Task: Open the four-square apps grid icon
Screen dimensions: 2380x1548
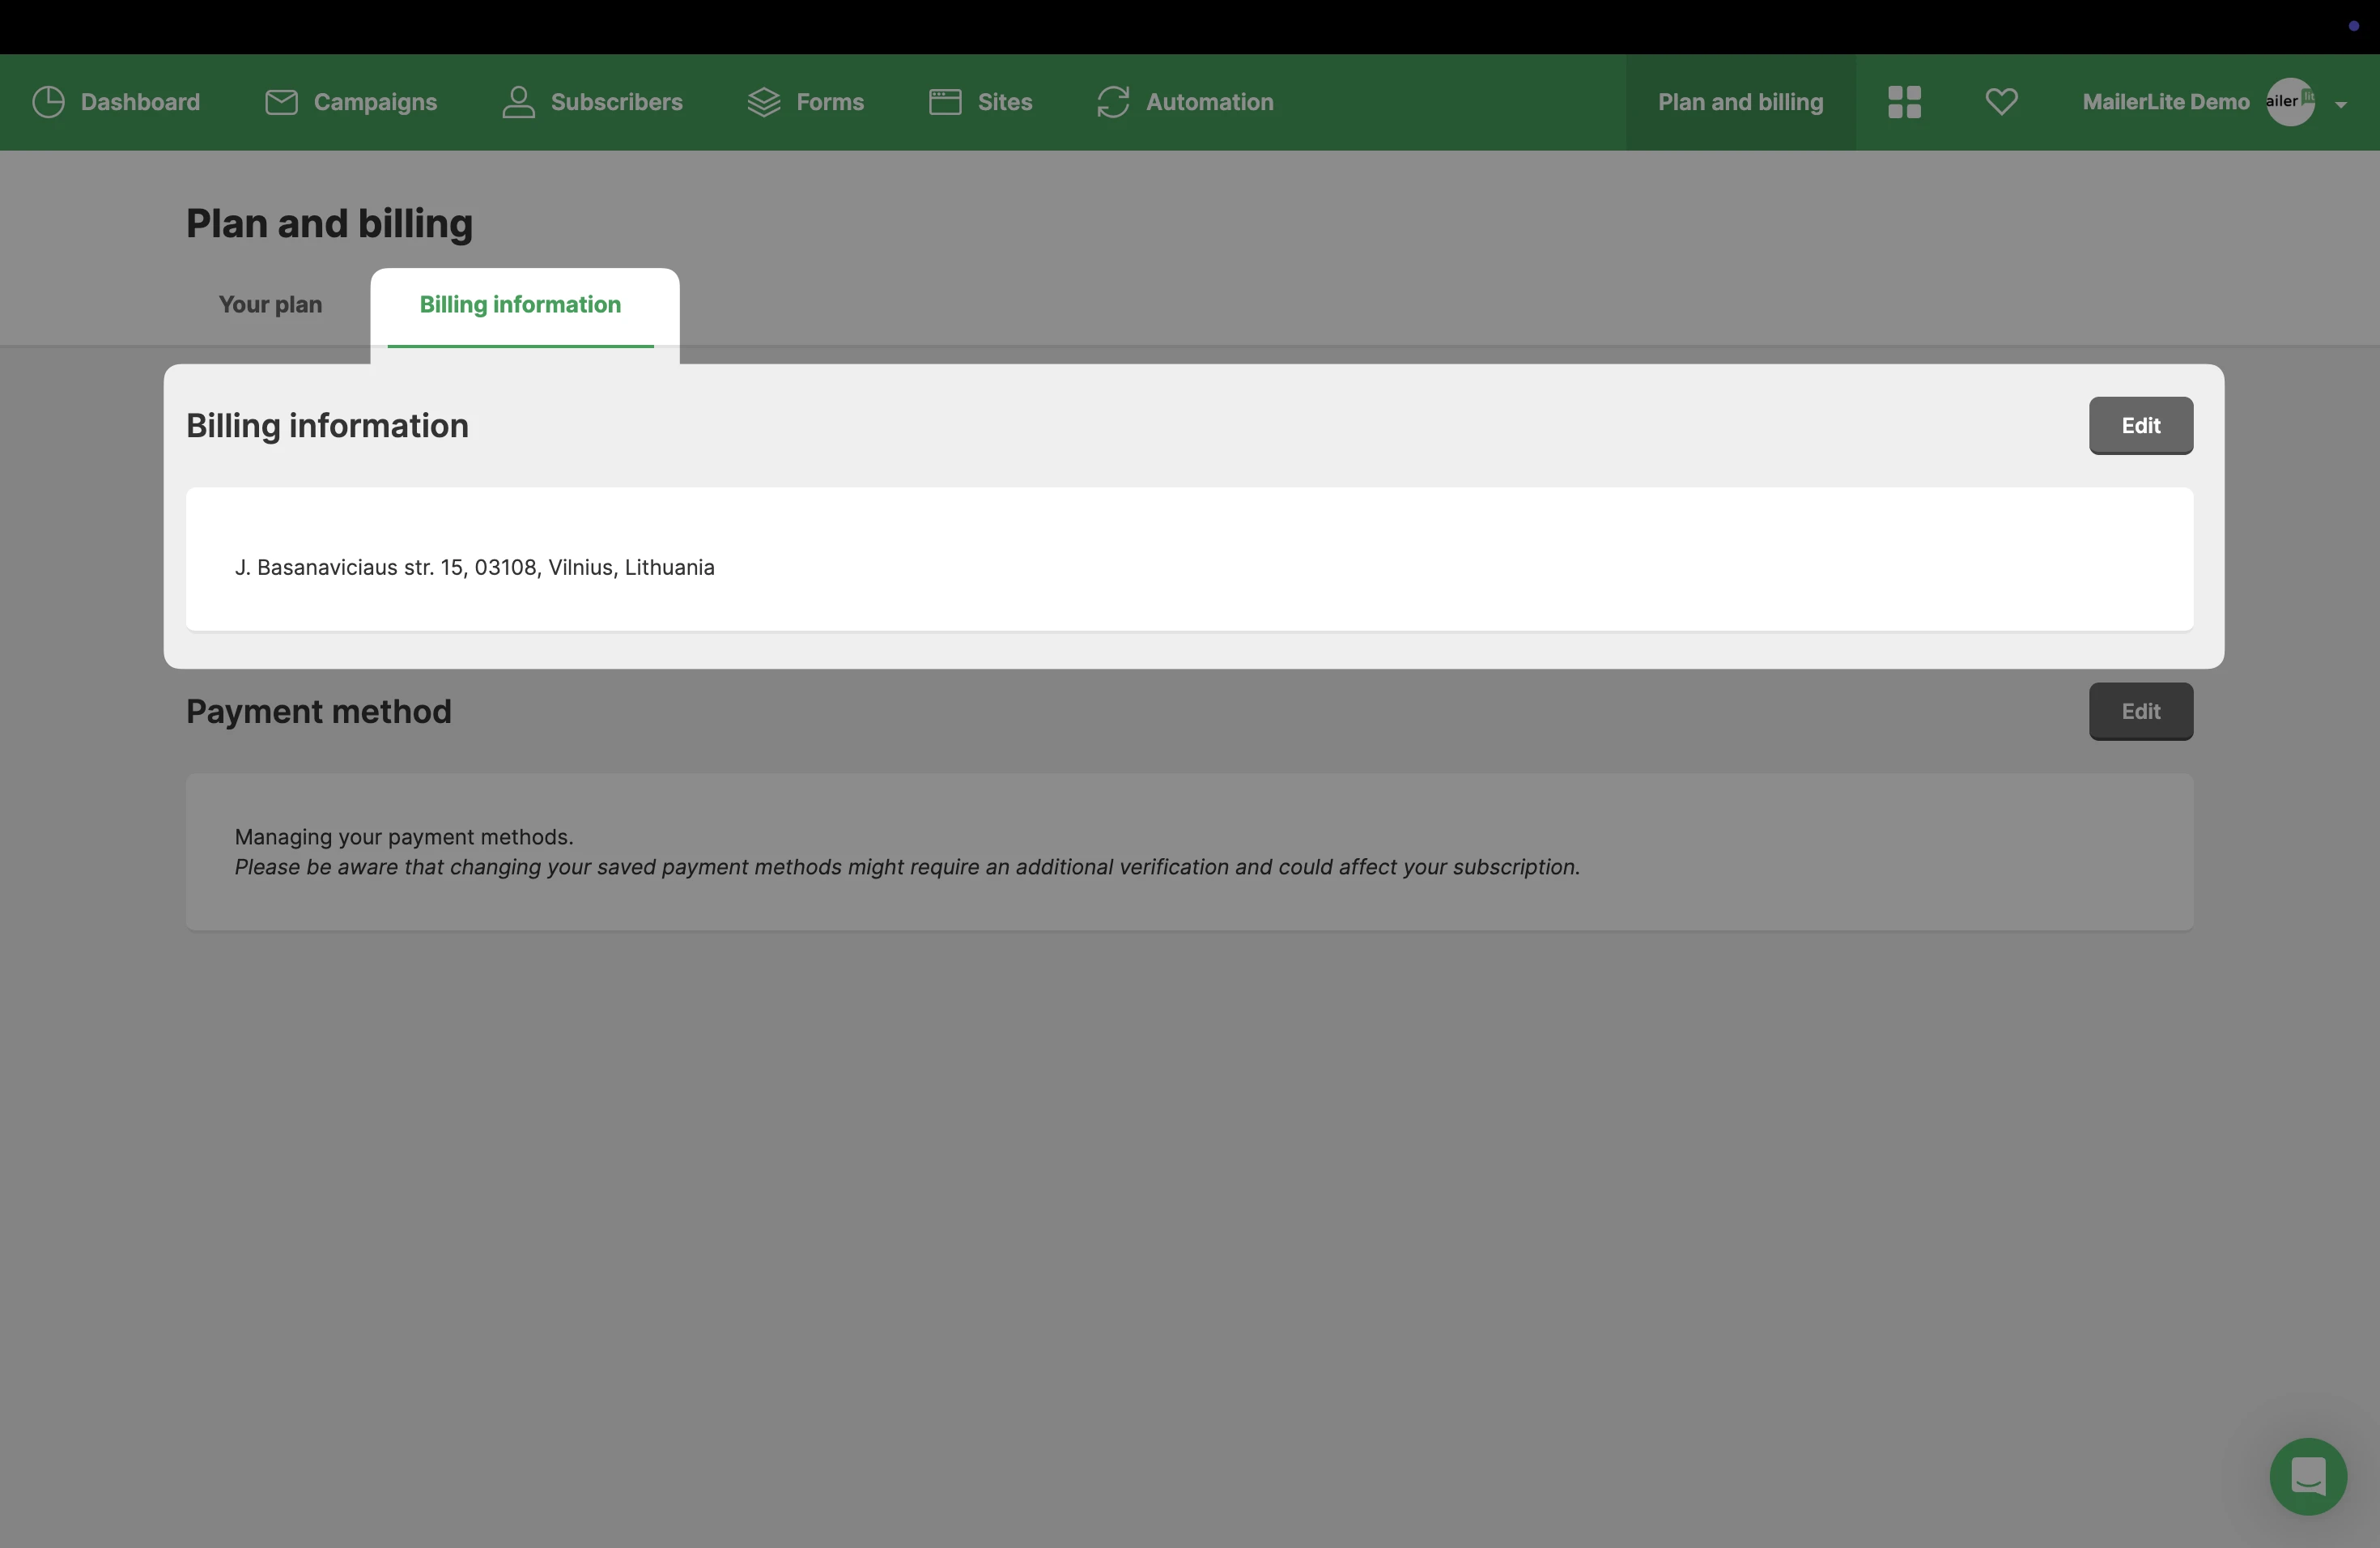Action: coord(1904,102)
